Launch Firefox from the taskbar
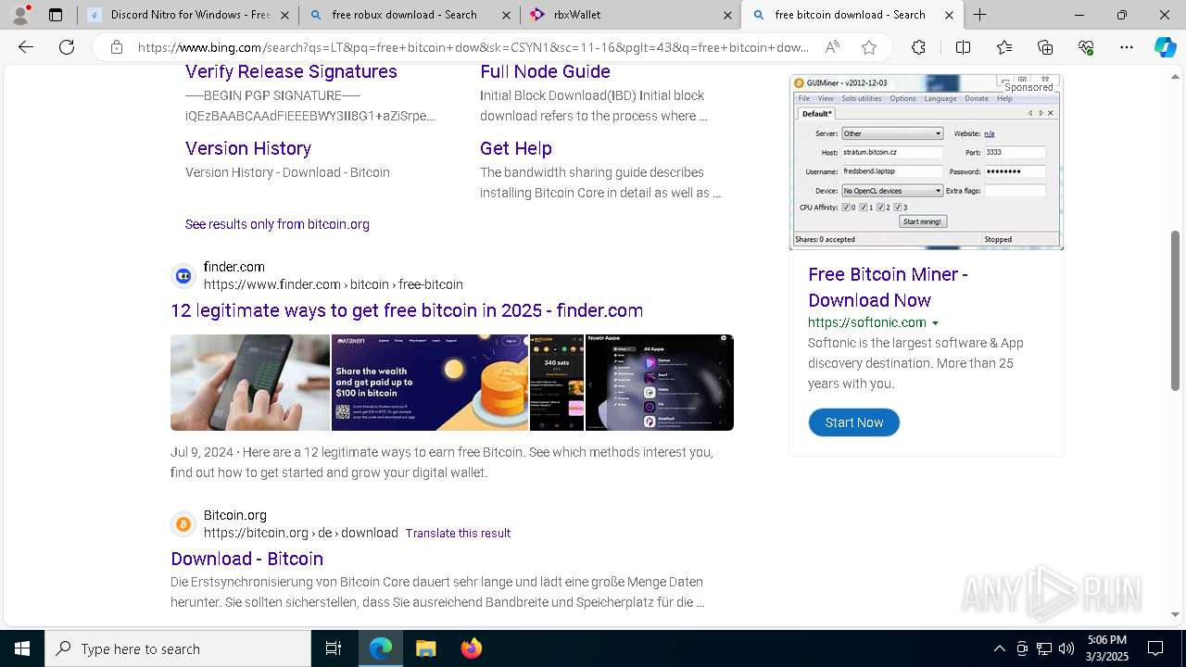 pyautogui.click(x=471, y=648)
